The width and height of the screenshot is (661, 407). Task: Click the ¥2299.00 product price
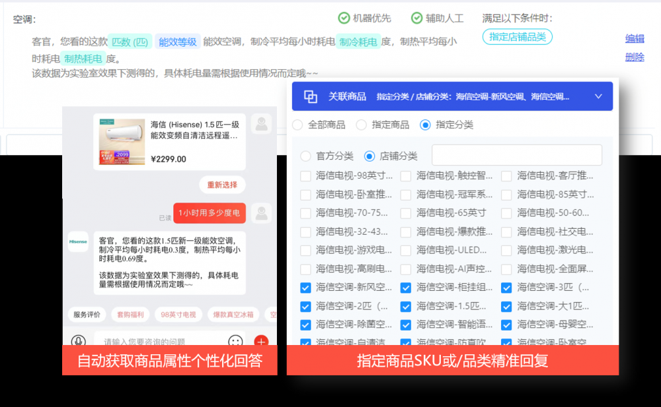pos(168,159)
